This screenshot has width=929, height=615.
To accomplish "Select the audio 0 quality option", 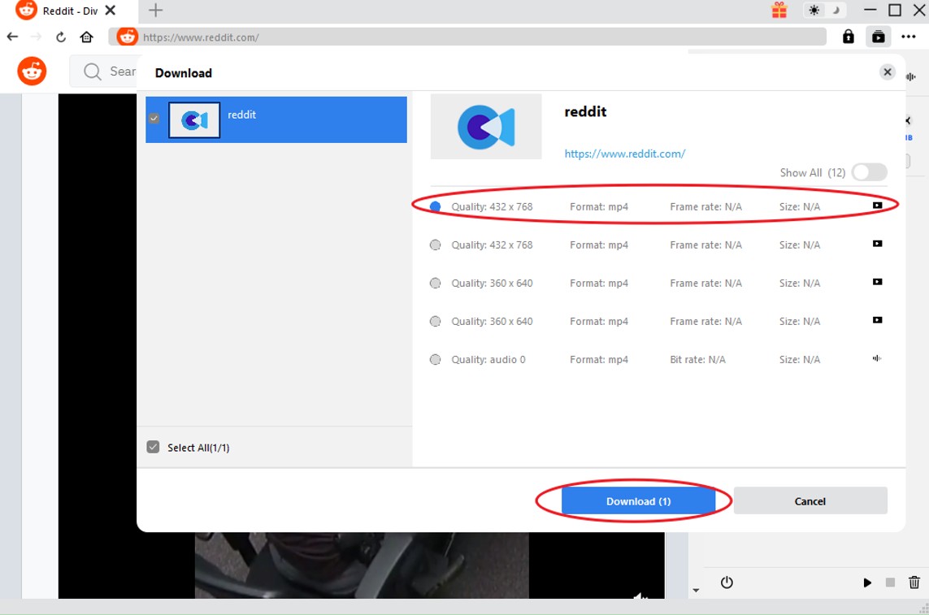I will tap(436, 359).
